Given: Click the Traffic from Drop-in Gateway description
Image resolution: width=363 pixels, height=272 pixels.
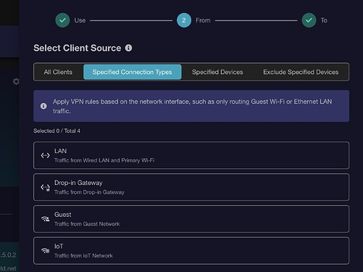Looking at the screenshot, I should pos(89,192).
